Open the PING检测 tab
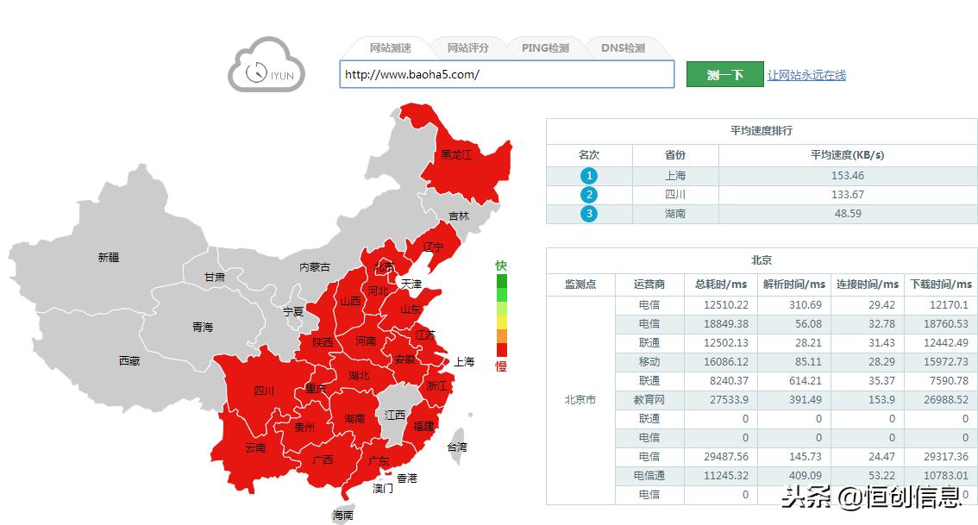Image resolution: width=978 pixels, height=525 pixels. click(x=544, y=47)
